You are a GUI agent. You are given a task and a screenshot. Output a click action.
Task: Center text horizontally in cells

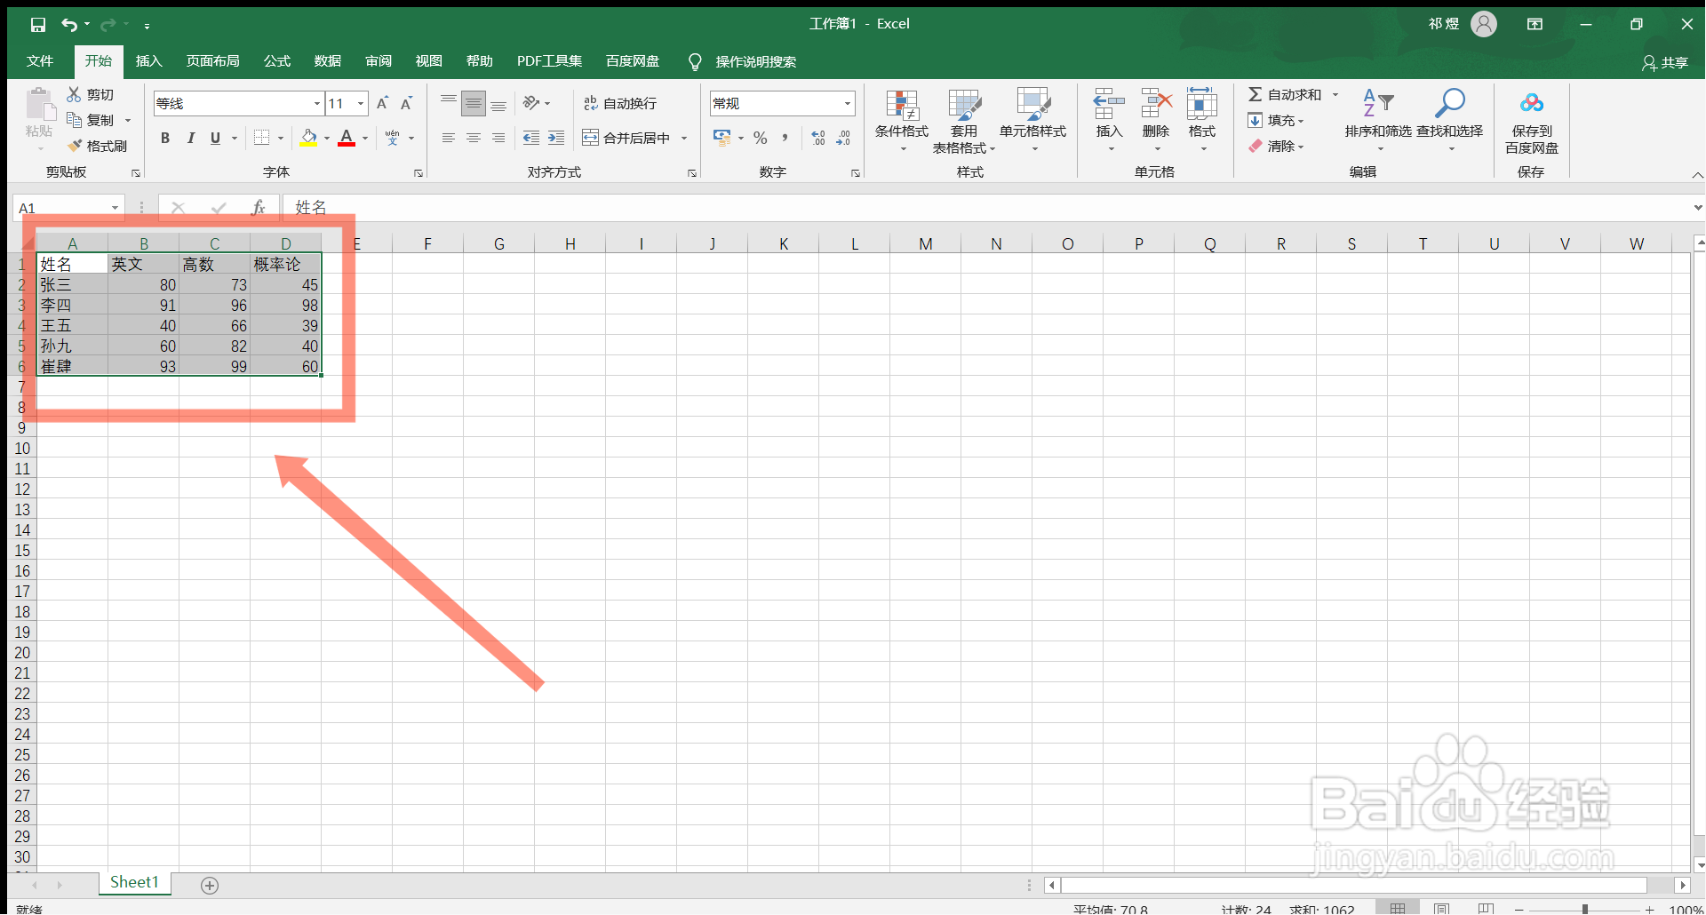pos(474,138)
